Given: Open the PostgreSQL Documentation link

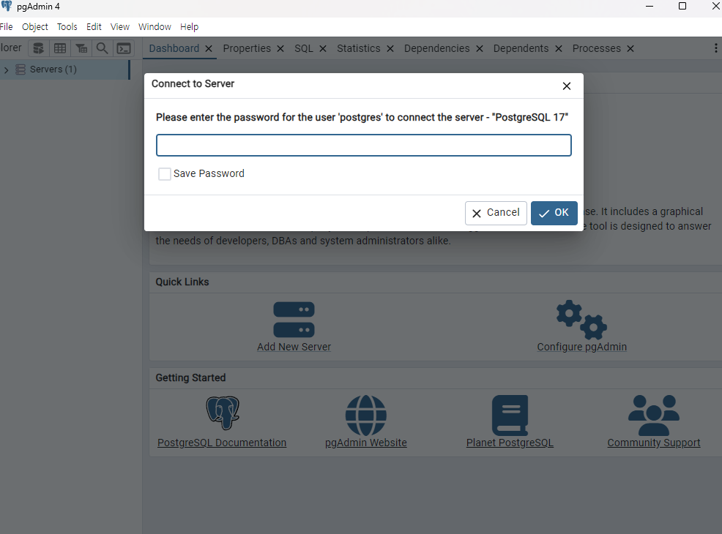Looking at the screenshot, I should click(x=222, y=443).
